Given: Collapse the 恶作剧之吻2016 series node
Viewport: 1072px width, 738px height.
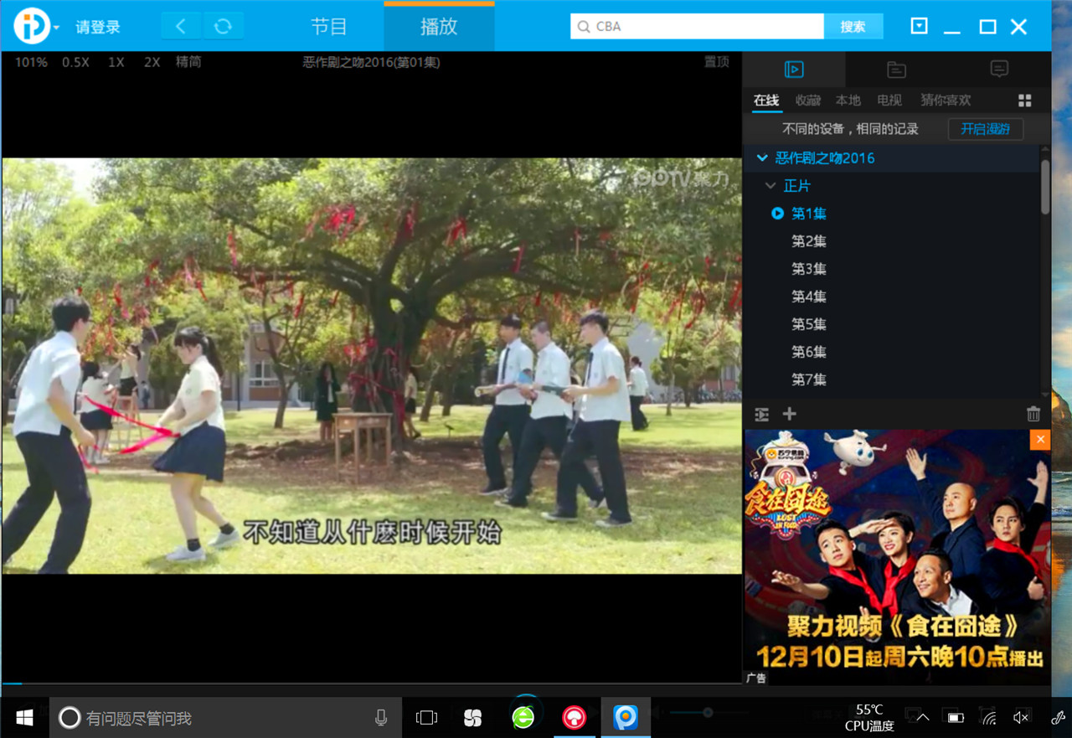Looking at the screenshot, I should tap(762, 157).
